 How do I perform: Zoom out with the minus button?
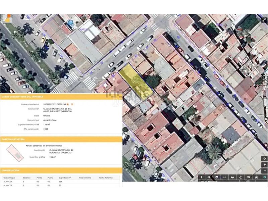point(264,171)
